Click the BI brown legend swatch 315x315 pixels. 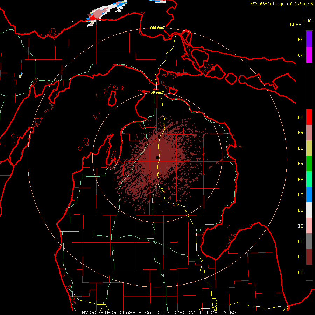click(309, 257)
